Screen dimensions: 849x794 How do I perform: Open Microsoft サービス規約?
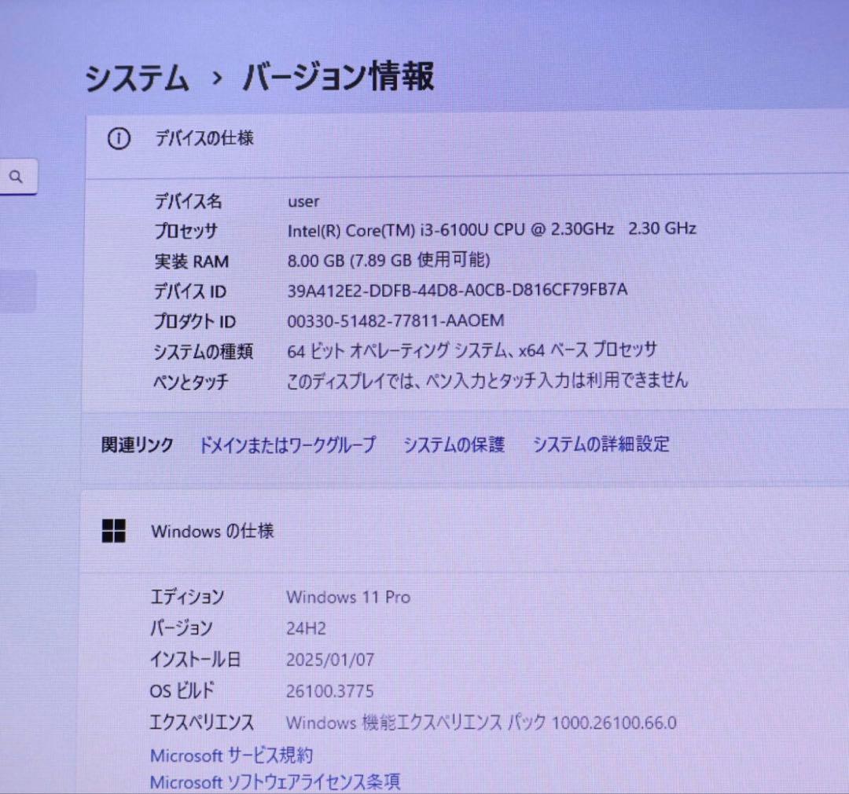click(231, 756)
